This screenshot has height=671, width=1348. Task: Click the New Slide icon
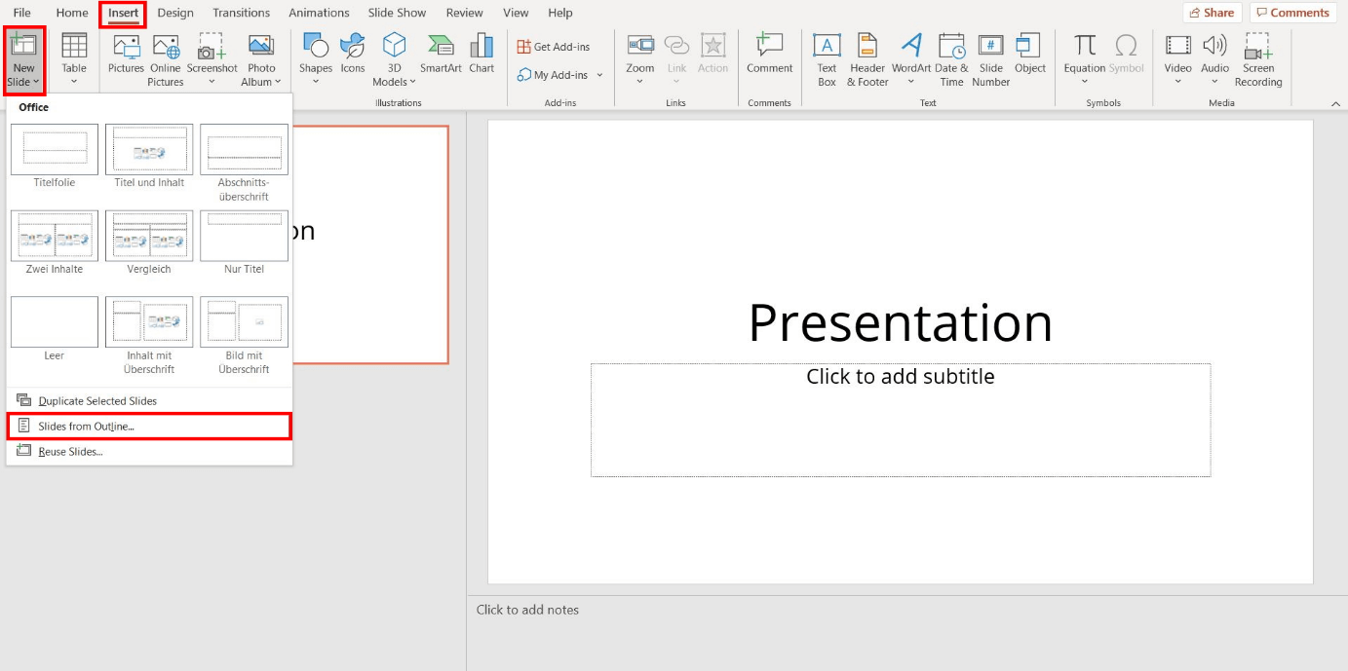[23, 45]
